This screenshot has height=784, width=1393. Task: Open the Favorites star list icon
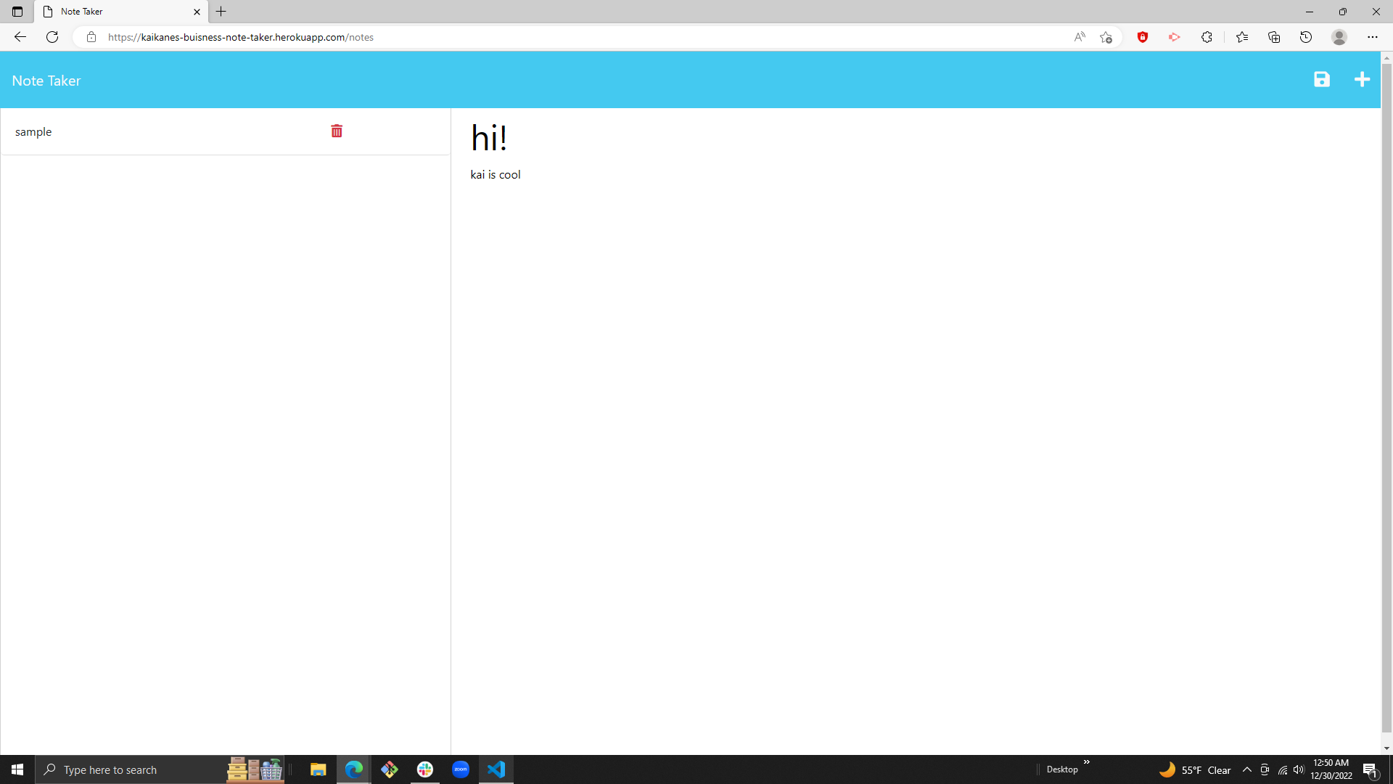click(1242, 37)
